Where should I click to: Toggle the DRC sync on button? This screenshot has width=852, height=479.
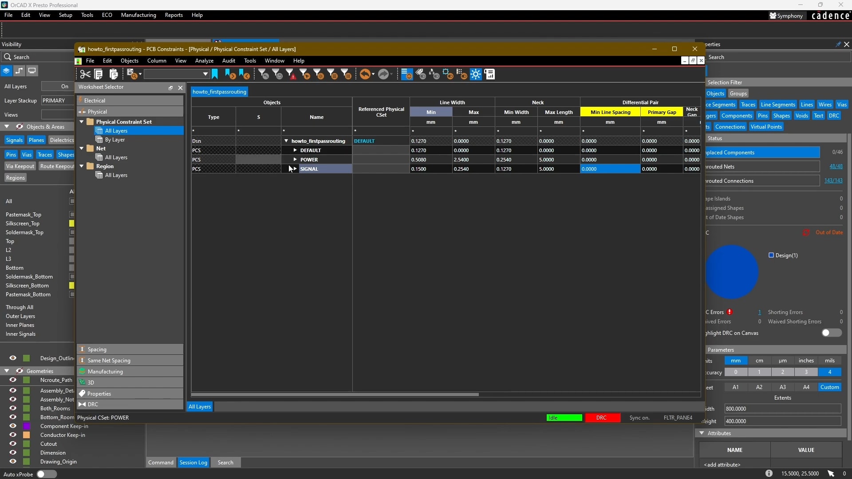click(x=639, y=418)
